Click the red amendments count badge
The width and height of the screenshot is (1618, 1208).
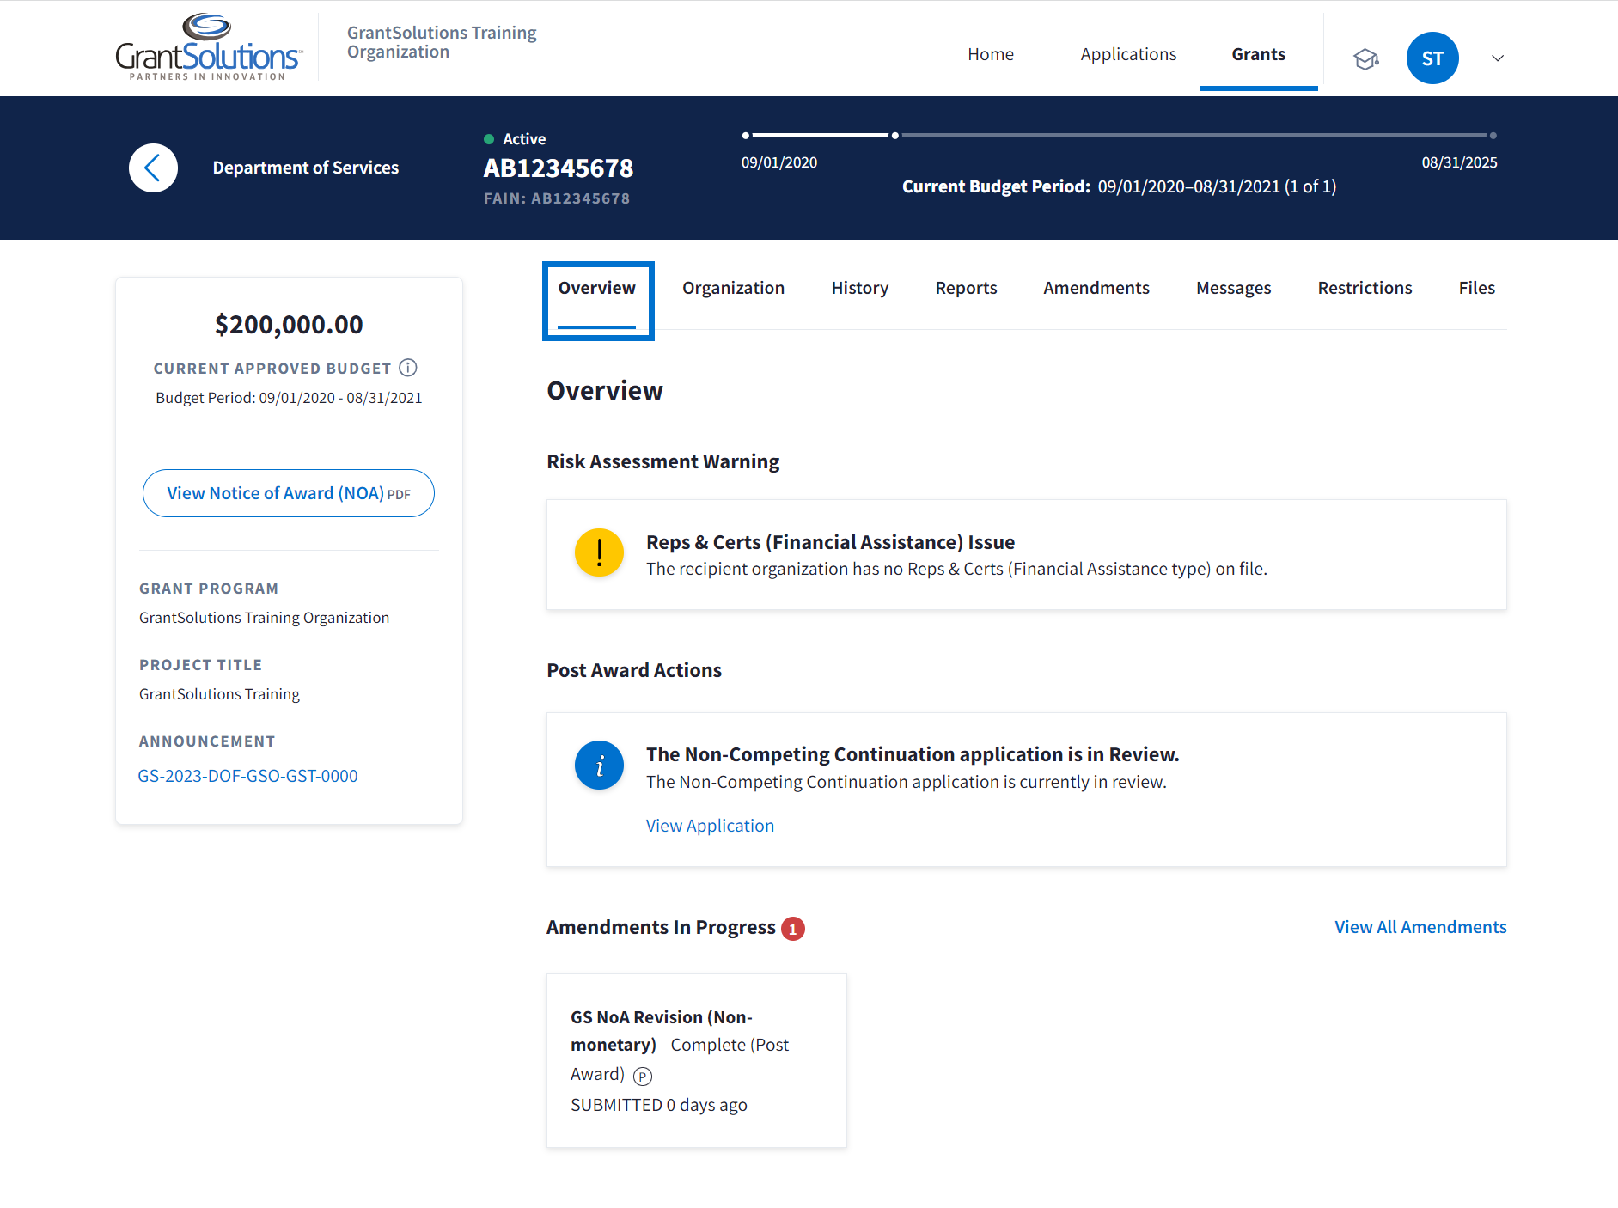(792, 929)
